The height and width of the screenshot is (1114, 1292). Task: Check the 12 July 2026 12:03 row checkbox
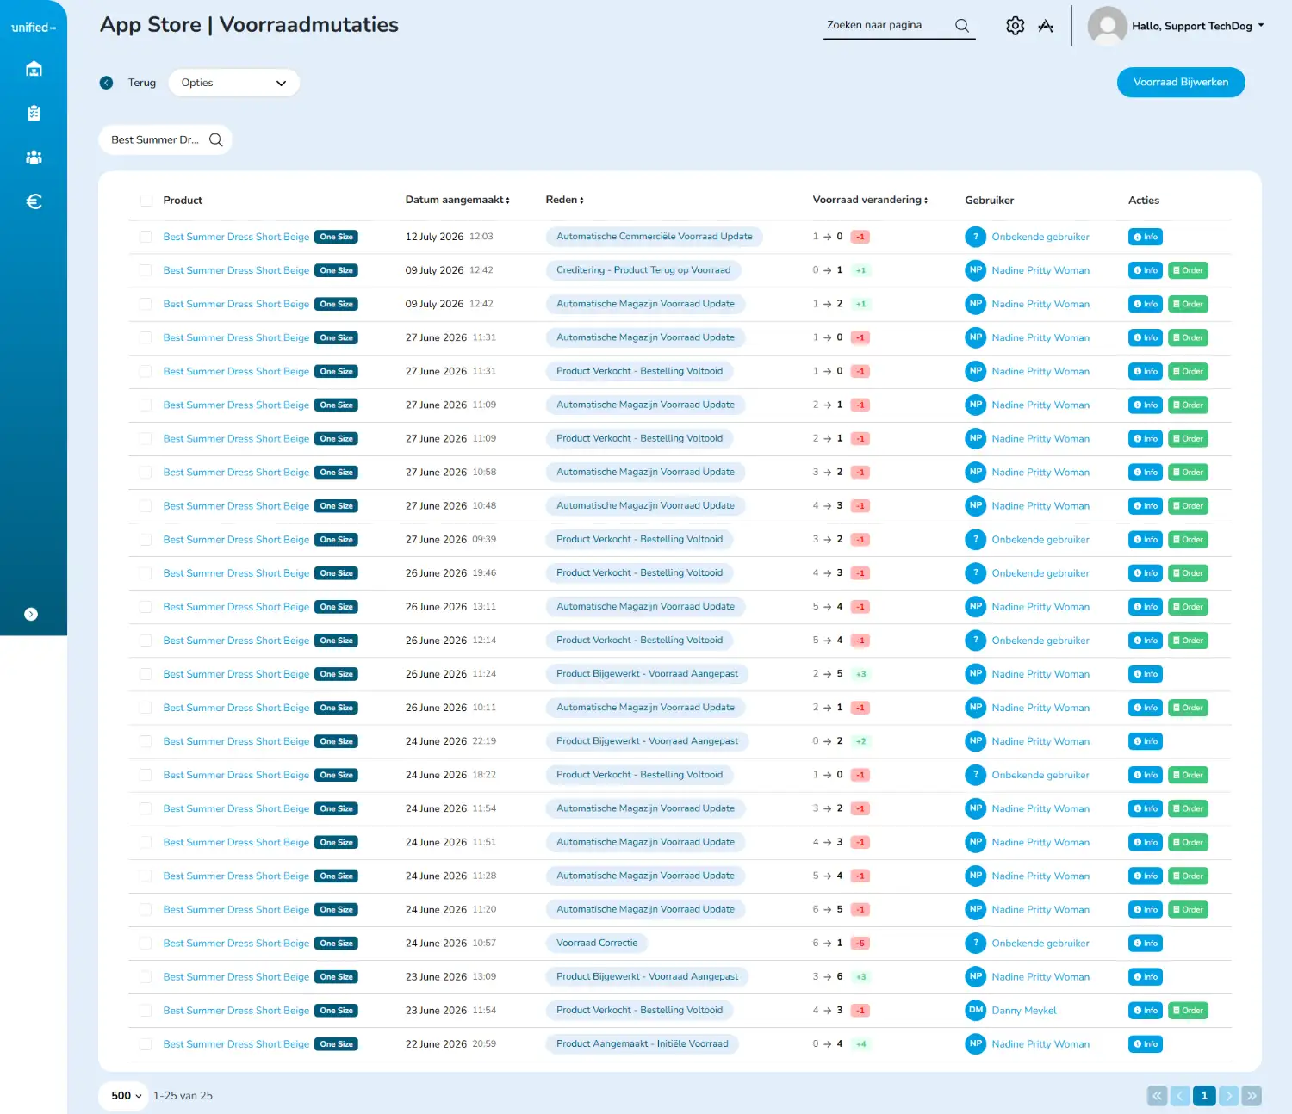pyautogui.click(x=146, y=237)
